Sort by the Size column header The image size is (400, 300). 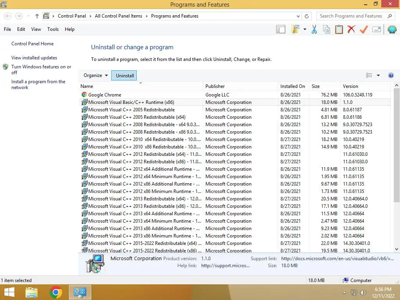(324, 86)
